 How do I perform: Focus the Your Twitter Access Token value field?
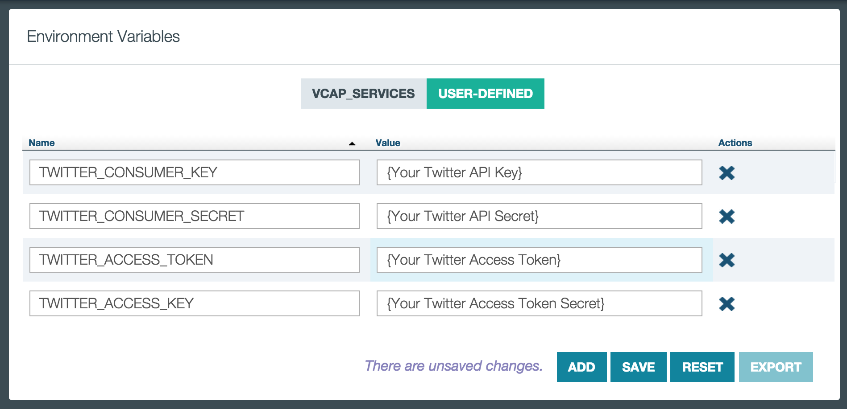[x=539, y=260]
